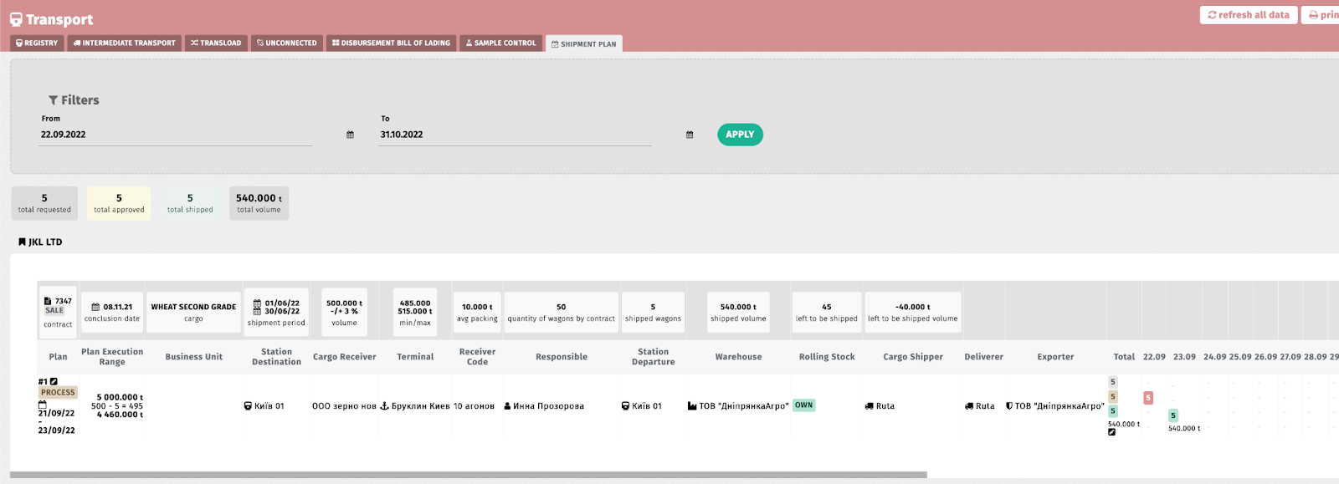Open the Transload tab

click(x=216, y=43)
